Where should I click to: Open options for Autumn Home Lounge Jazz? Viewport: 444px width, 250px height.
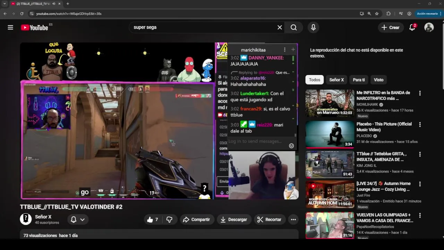coord(420,184)
